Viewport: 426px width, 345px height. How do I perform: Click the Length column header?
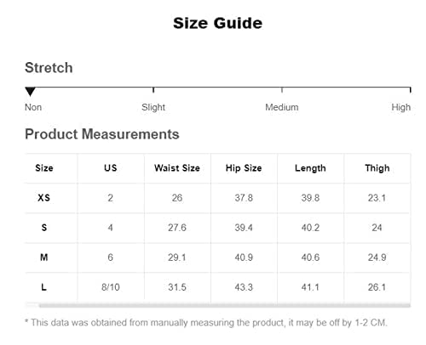(310, 168)
